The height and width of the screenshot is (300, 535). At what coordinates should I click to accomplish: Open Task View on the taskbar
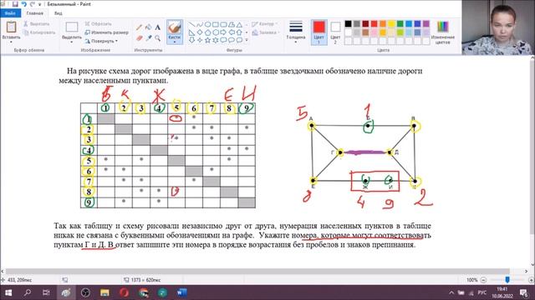click(x=46, y=292)
